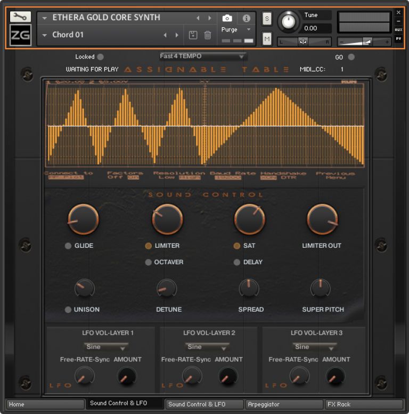The width and height of the screenshot is (409, 414).
Task: Click the LFO VOL-LAYER 2 rate knob
Action: (x=192, y=376)
